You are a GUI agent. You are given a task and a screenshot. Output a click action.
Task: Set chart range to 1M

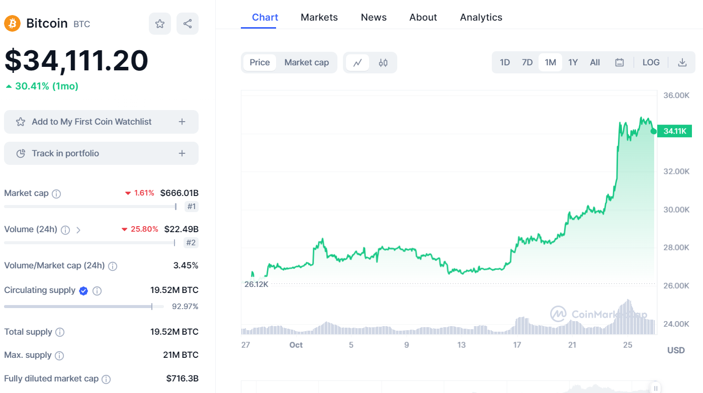(550, 63)
